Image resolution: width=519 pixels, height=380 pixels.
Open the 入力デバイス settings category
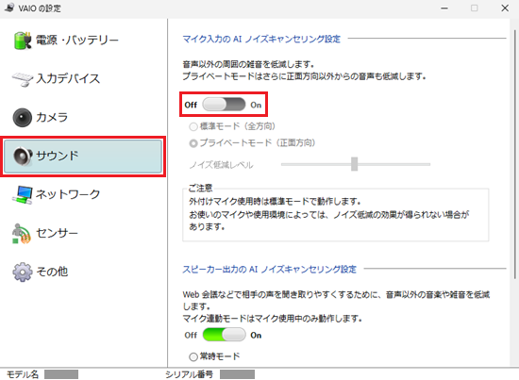pyautogui.click(x=83, y=79)
